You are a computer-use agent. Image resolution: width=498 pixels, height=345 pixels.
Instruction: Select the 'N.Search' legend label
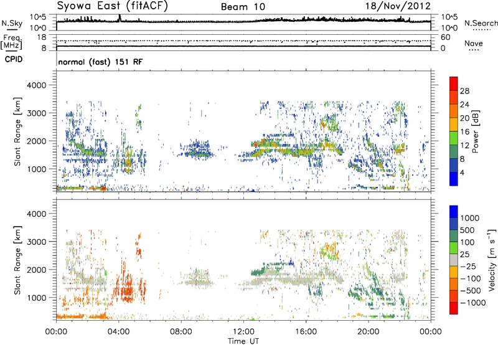pyautogui.click(x=481, y=23)
